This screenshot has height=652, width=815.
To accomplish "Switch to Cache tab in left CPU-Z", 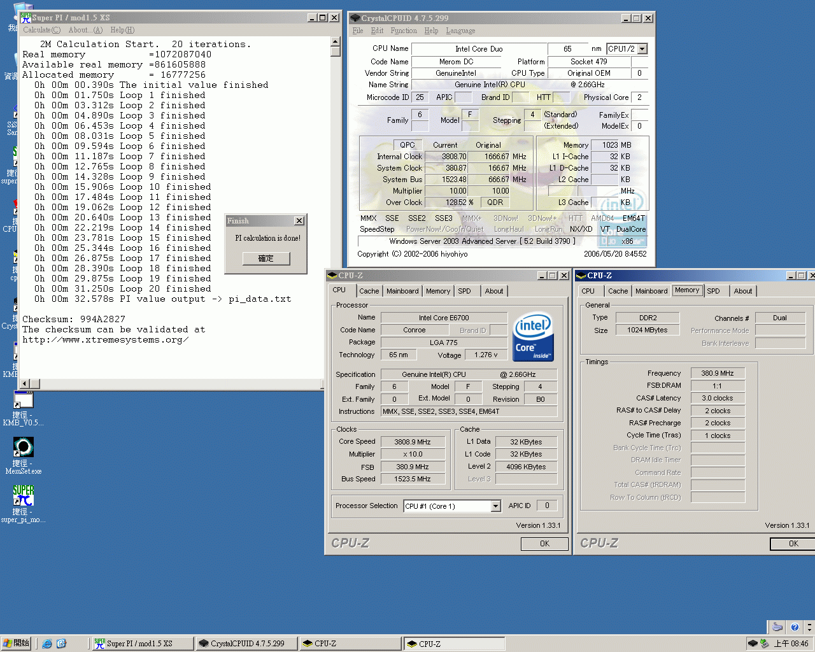I will pyautogui.click(x=369, y=291).
